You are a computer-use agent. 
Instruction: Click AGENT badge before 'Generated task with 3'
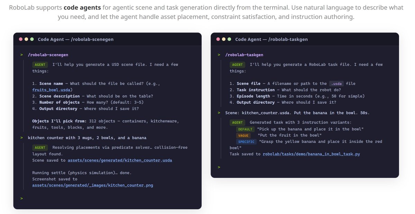click(237, 123)
